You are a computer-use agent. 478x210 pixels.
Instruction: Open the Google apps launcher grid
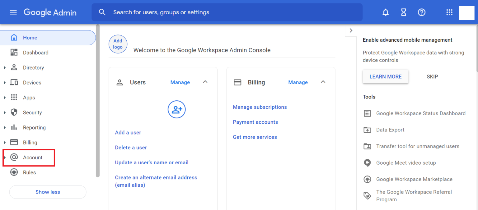click(449, 12)
